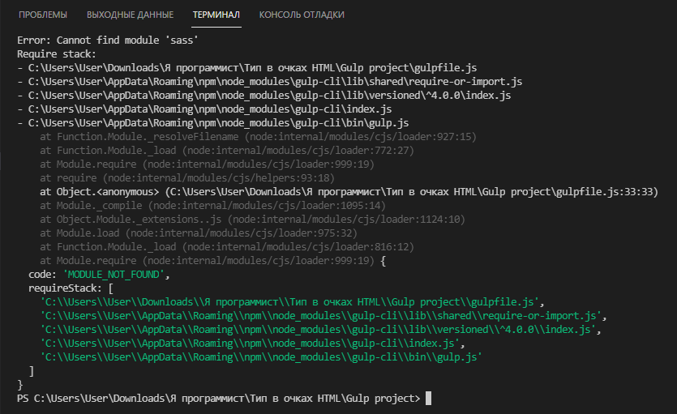Click the green gulp-cli\\index.js string
The height and width of the screenshot is (414, 677).
250,344
